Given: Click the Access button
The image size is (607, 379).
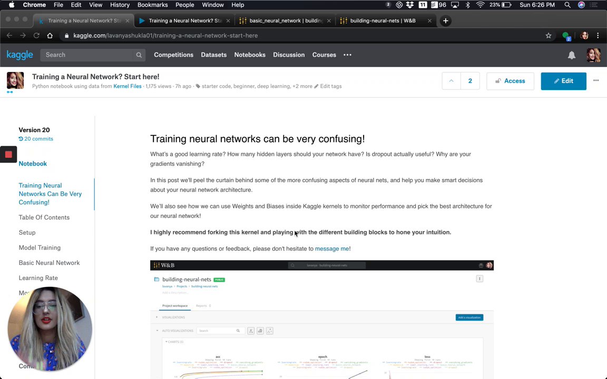Looking at the screenshot, I should click(x=510, y=81).
